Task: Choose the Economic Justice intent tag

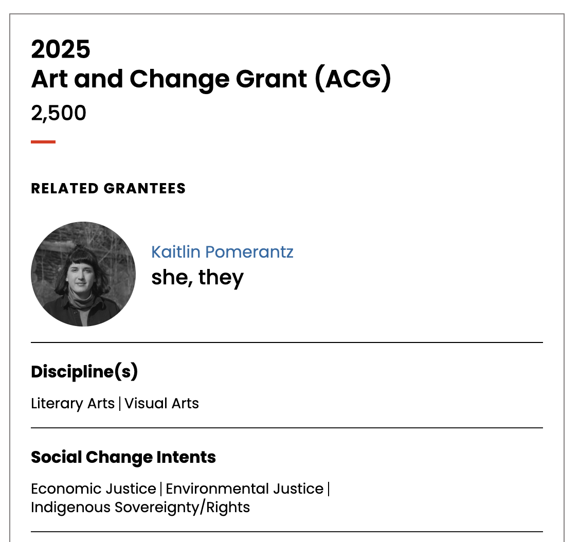Action: 94,489
